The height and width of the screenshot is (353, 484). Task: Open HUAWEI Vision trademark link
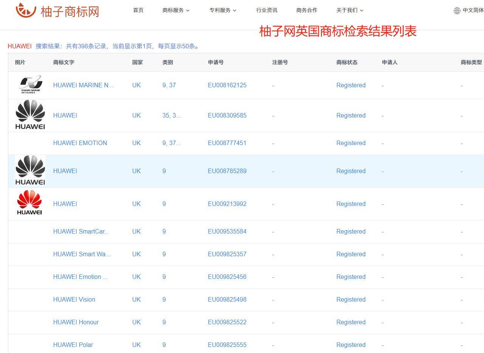coord(74,299)
